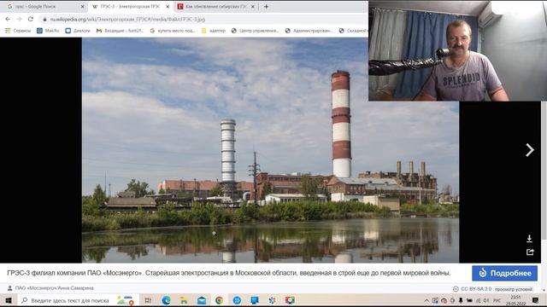The height and width of the screenshot is (307, 547).
Task: Open the Windows Start menu
Action: point(9,300)
